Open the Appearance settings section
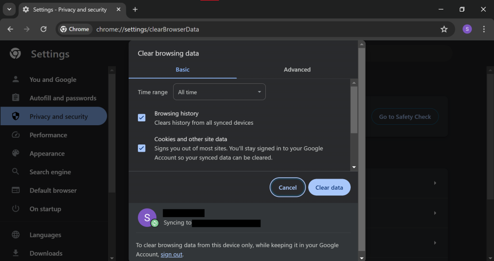494x261 pixels. pyautogui.click(x=47, y=154)
